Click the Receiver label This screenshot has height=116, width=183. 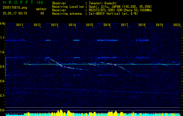[x=59, y=10]
